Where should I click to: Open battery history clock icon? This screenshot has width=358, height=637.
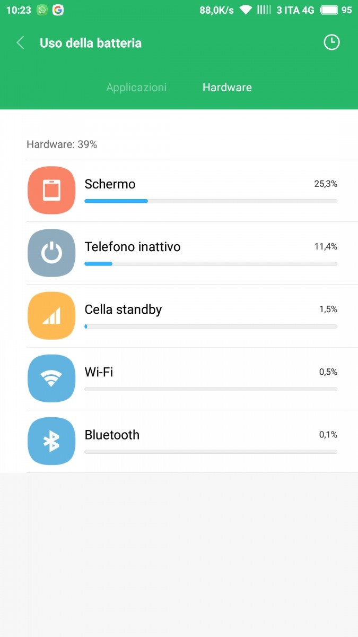331,42
